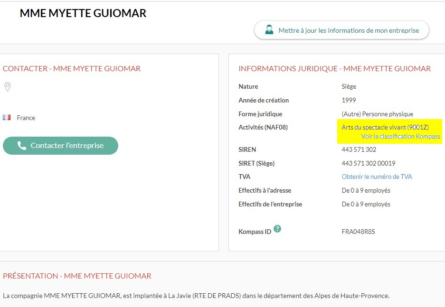
Task: Click the country name France
Action: (26, 118)
